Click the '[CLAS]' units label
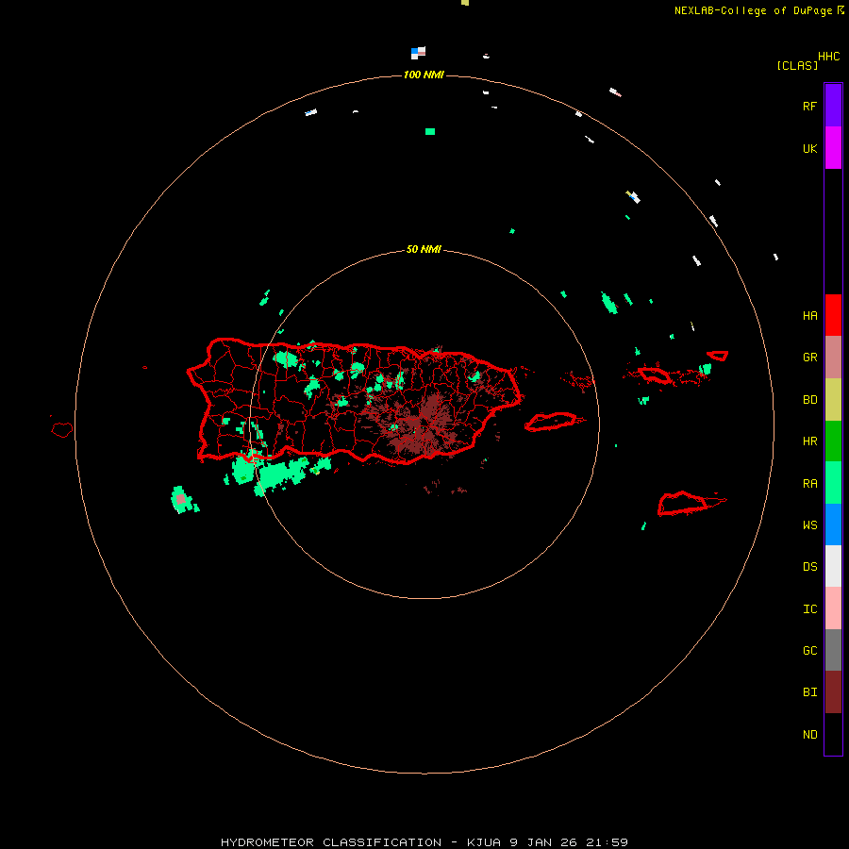This screenshot has width=849, height=849. (797, 65)
